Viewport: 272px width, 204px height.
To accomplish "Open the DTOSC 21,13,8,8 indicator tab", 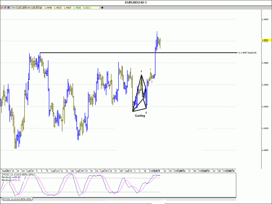I will coord(17,199).
